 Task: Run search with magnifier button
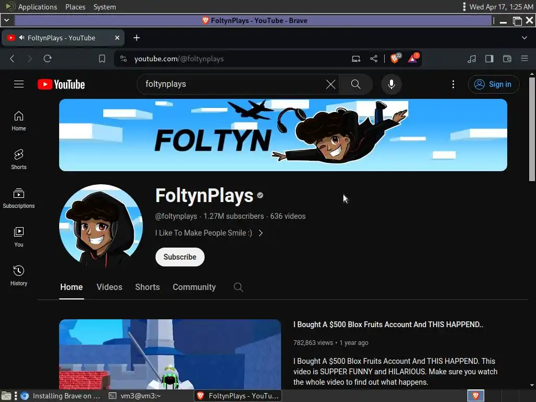pos(356,84)
